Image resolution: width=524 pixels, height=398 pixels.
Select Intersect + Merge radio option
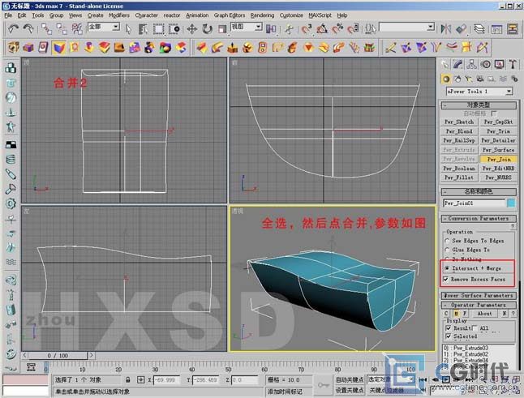pos(447,268)
